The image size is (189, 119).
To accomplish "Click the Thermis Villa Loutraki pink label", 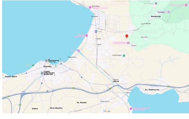I will click(120, 43).
